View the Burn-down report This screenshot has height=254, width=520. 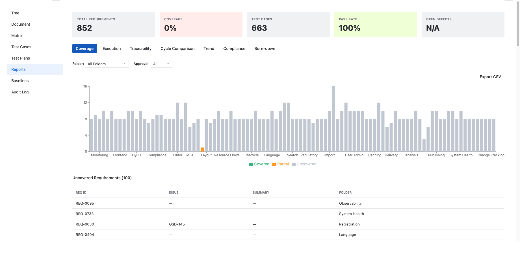tap(265, 49)
